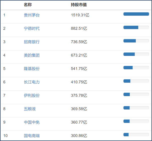Open the 国电南瑞 stock link

(32, 136)
